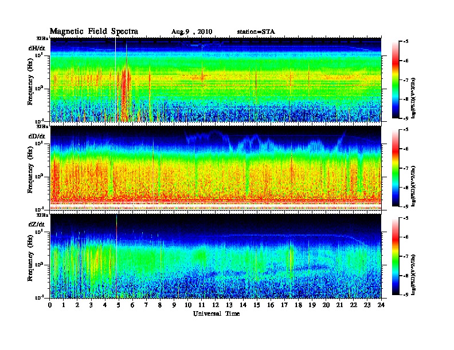Click the -8 tick on dZ/dt color bar
The image size is (454, 350).
coord(406,276)
